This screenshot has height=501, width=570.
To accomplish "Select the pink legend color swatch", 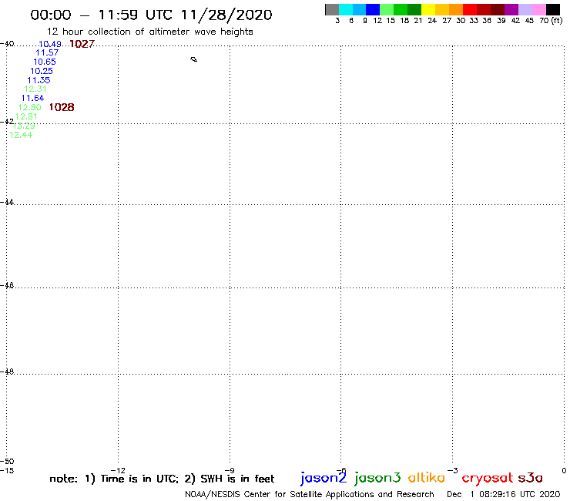I will point(538,9).
